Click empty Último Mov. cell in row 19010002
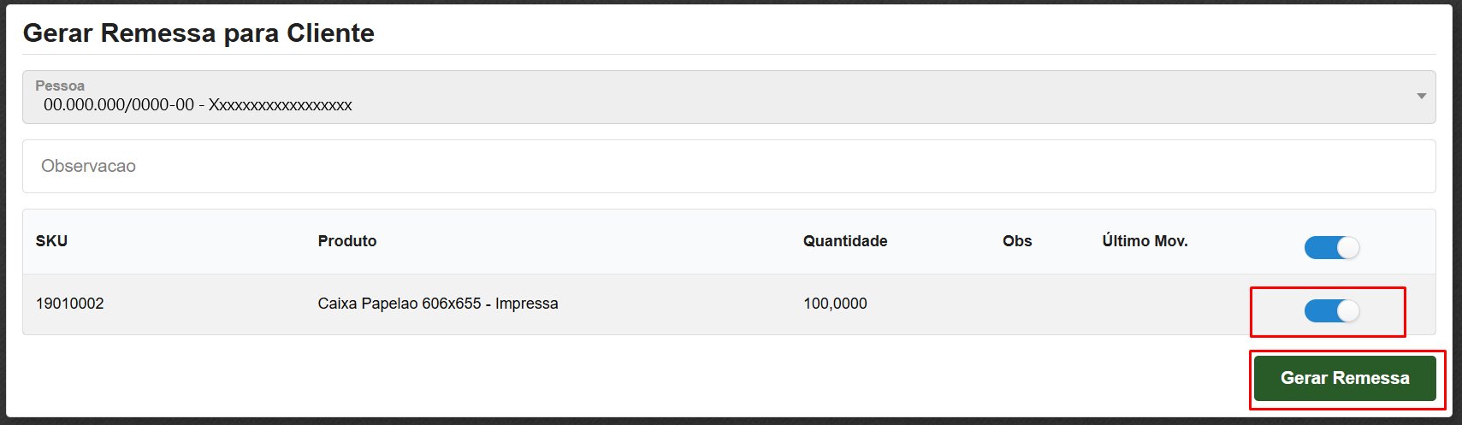Viewport: 1462px width, 425px height. [x=1163, y=304]
